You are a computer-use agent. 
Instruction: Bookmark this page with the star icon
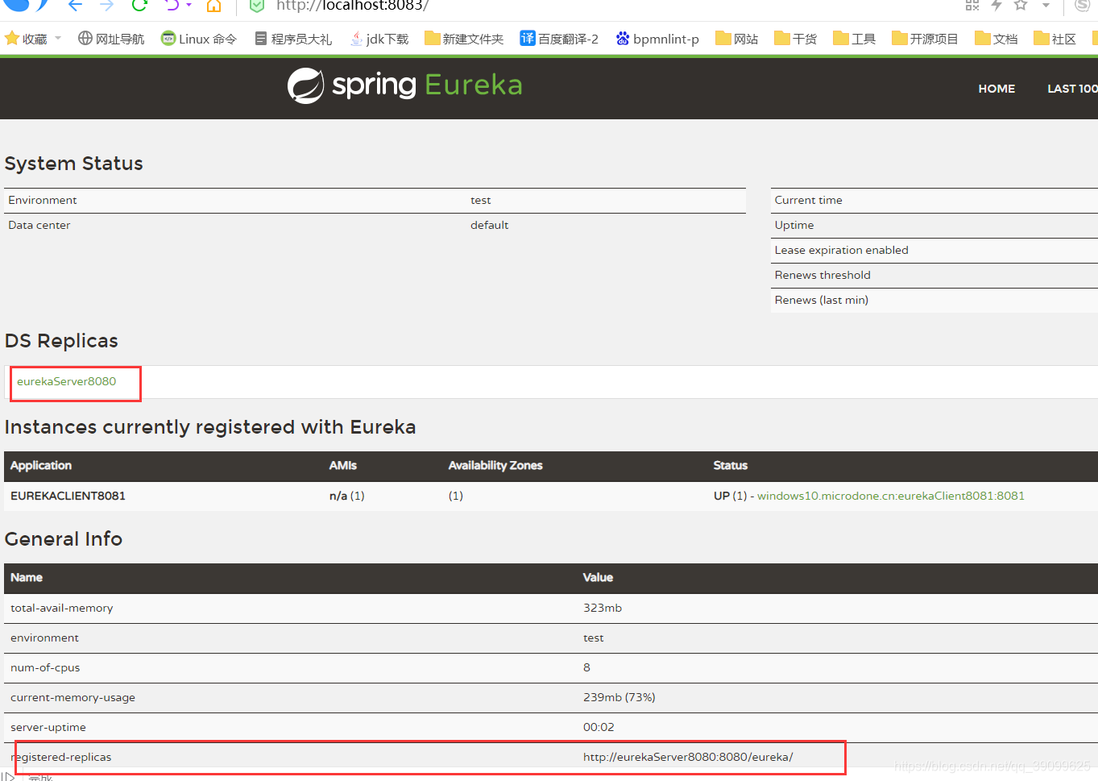(x=1021, y=5)
